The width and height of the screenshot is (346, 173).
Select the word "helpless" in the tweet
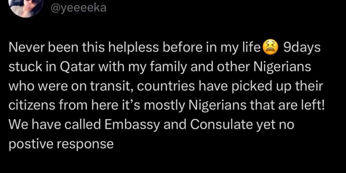[x=134, y=49]
